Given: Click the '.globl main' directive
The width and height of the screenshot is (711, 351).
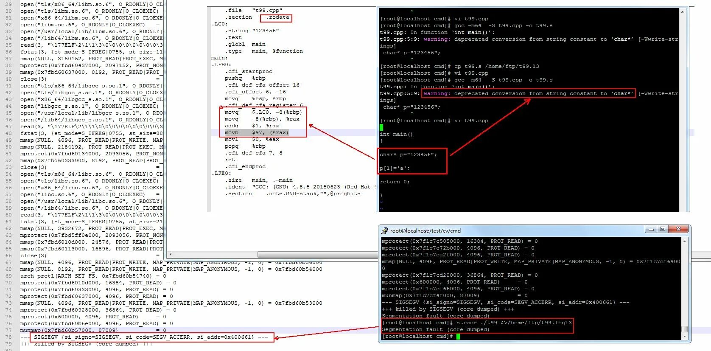Looking at the screenshot, I should pyautogui.click(x=245, y=44).
